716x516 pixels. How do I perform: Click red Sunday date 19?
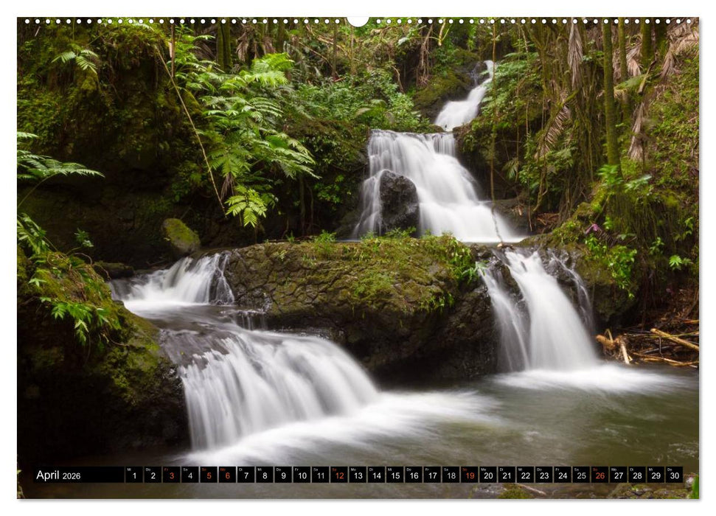469,475
